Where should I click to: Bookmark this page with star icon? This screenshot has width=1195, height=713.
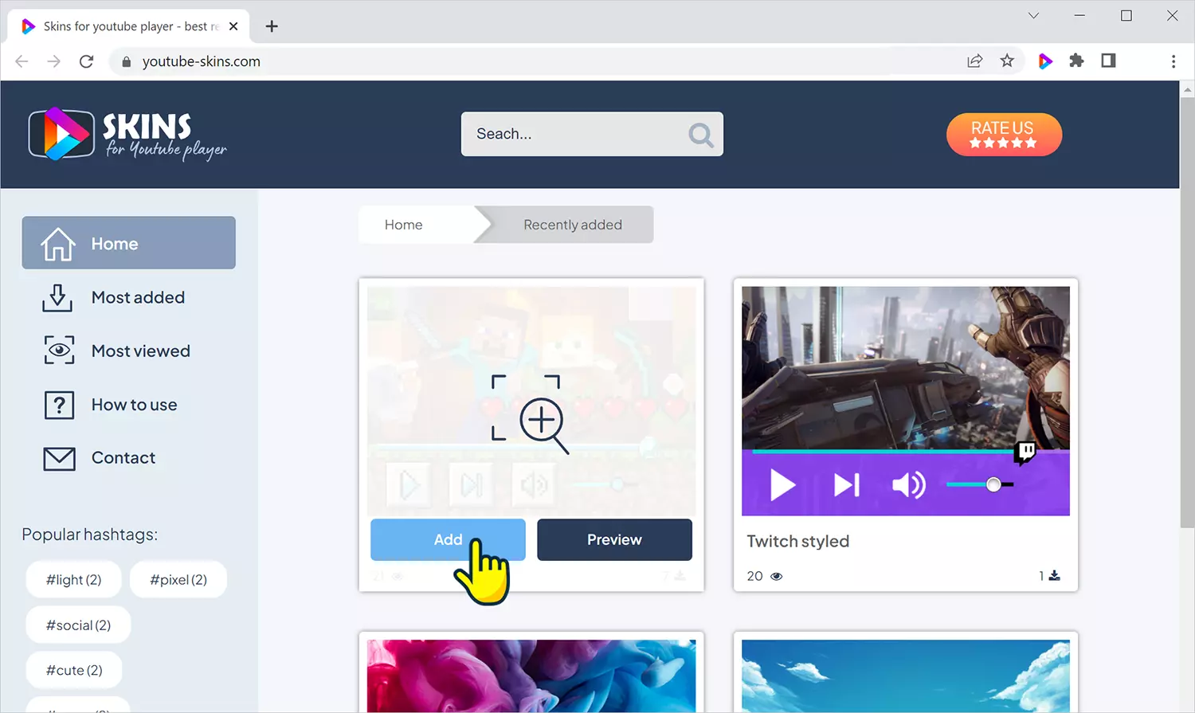click(x=1007, y=61)
